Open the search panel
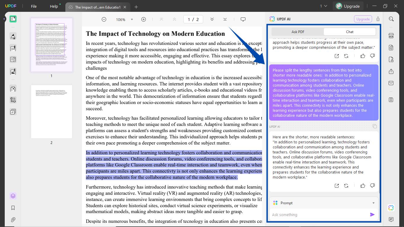Screen dimensions: 404x227 (391, 19)
